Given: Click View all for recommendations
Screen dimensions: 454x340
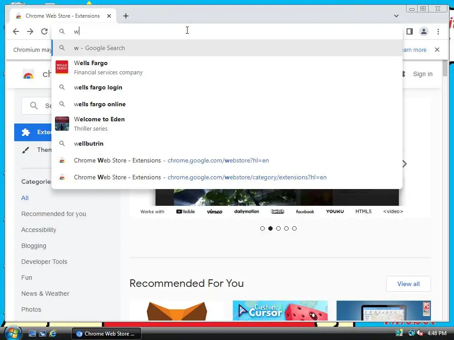Looking at the screenshot, I should pos(408,284).
